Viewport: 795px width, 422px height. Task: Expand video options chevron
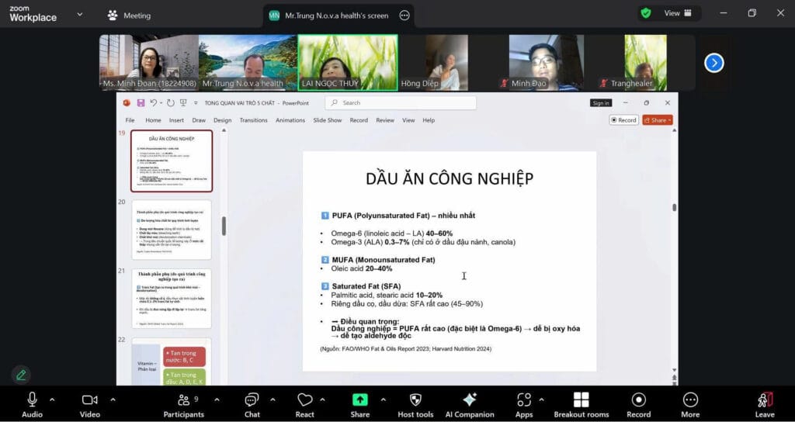tap(113, 400)
